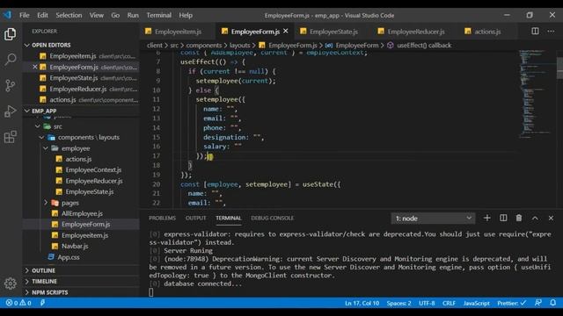Change language mode via JavaScript status item

(476, 303)
